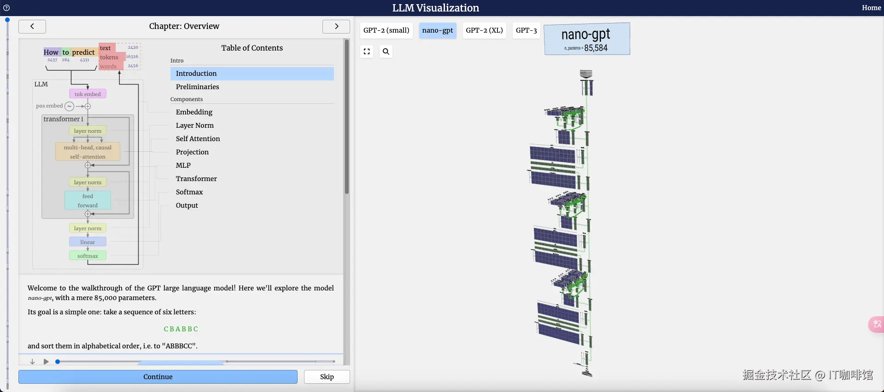Screen dimensions: 884x392
Task: Play the walkthrough animation
Action: point(46,362)
